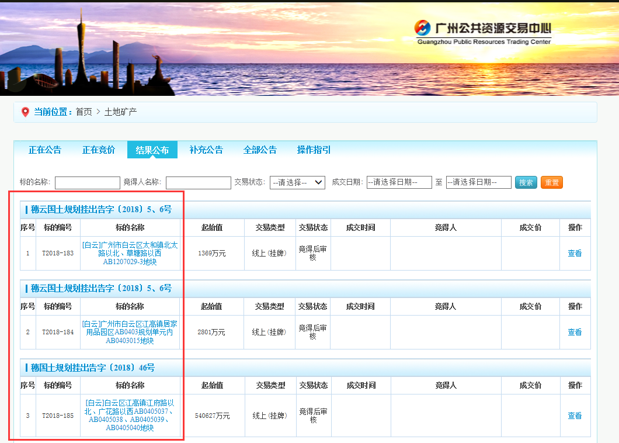The height and width of the screenshot is (443, 619).
Task: Select the 结果公布 tab
Action: (152, 150)
